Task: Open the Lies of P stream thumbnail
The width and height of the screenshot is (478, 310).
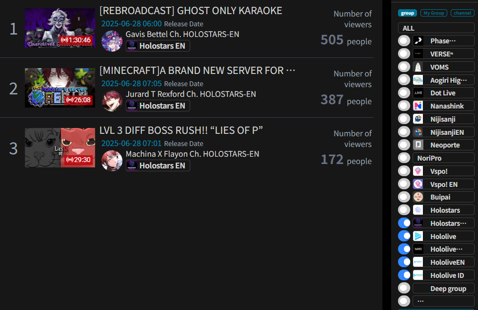Action: (x=60, y=147)
